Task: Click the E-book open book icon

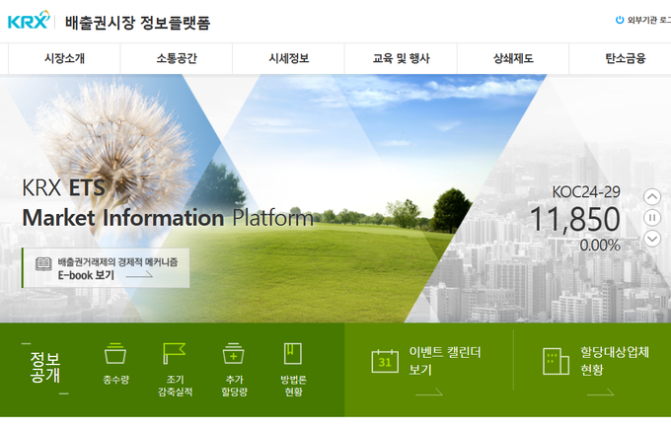Action: tap(43, 263)
